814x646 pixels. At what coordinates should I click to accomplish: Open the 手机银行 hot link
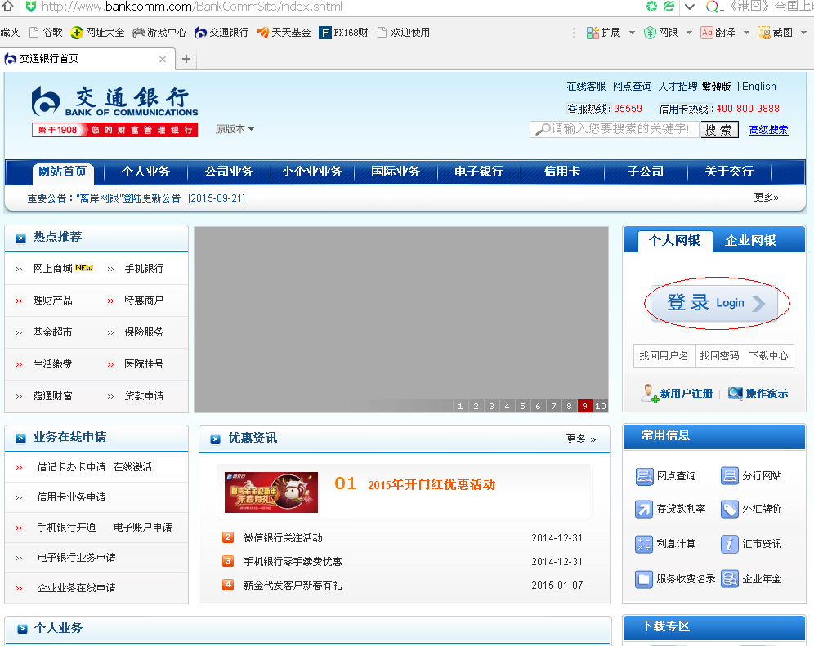tap(144, 268)
